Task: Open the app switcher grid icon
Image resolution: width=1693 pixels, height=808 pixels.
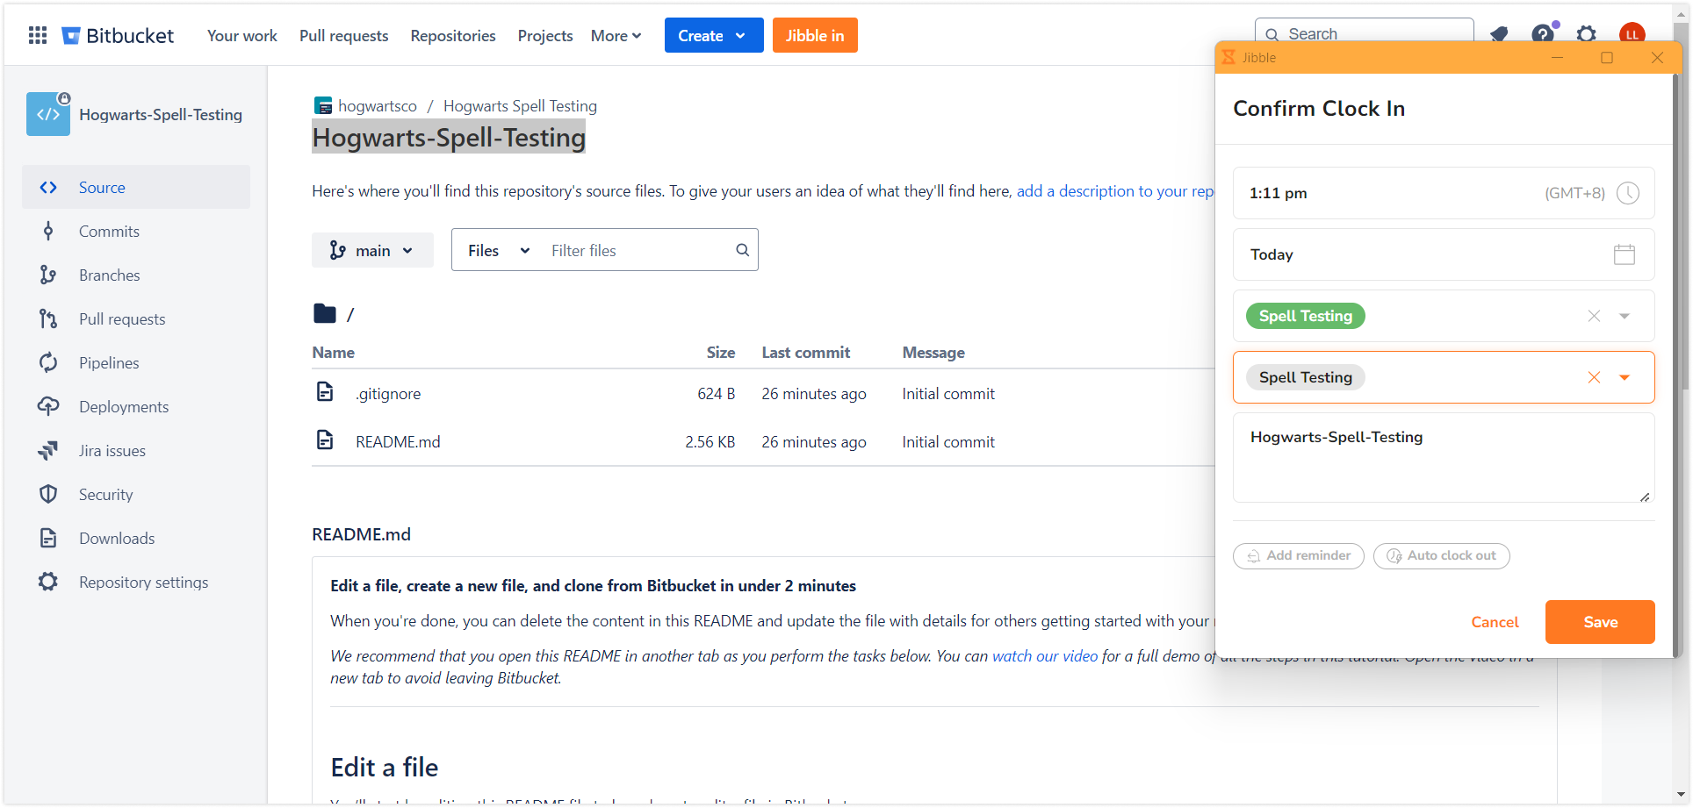Action: pyautogui.click(x=38, y=35)
